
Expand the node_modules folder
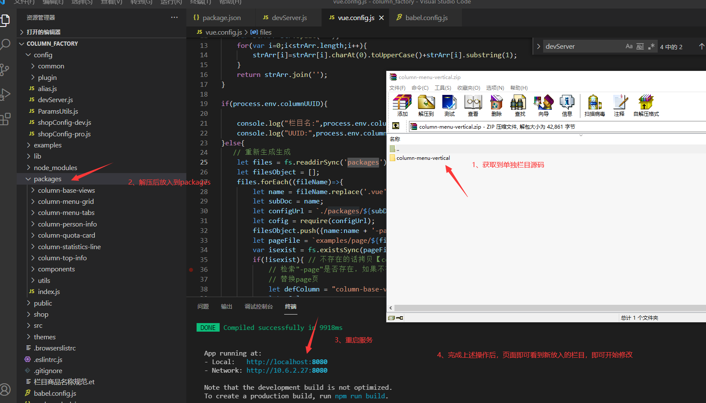click(x=28, y=168)
